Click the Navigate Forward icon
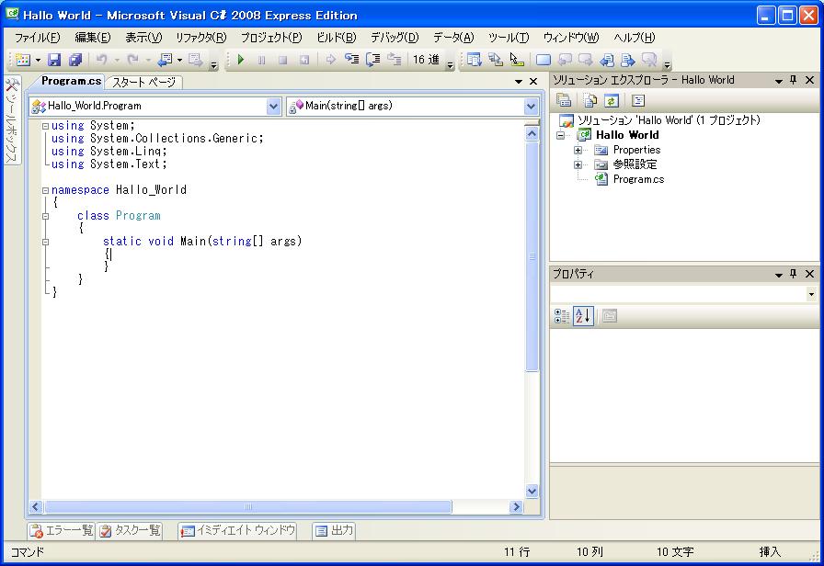The width and height of the screenshot is (824, 566). click(x=196, y=60)
